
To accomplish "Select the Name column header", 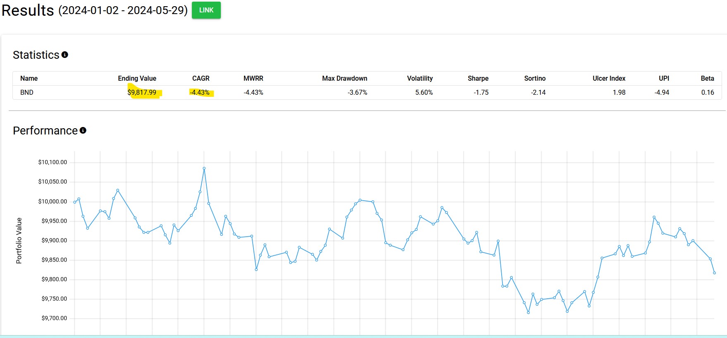I will (29, 78).
